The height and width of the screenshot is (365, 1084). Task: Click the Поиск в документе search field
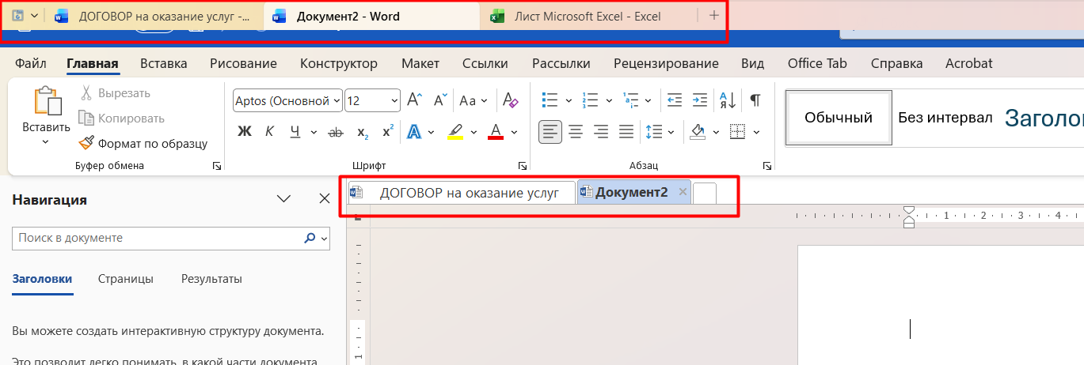pos(158,238)
